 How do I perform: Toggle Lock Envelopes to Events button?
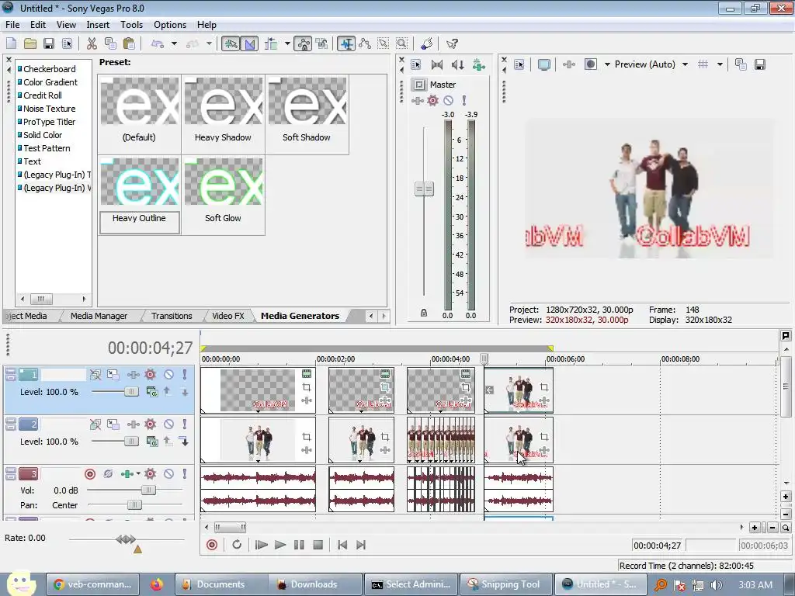click(x=304, y=43)
